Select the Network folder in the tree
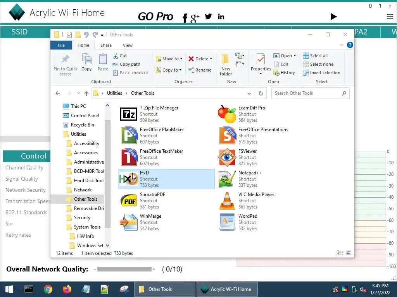Image resolution: width=397 pixels, height=297 pixels. [83, 189]
